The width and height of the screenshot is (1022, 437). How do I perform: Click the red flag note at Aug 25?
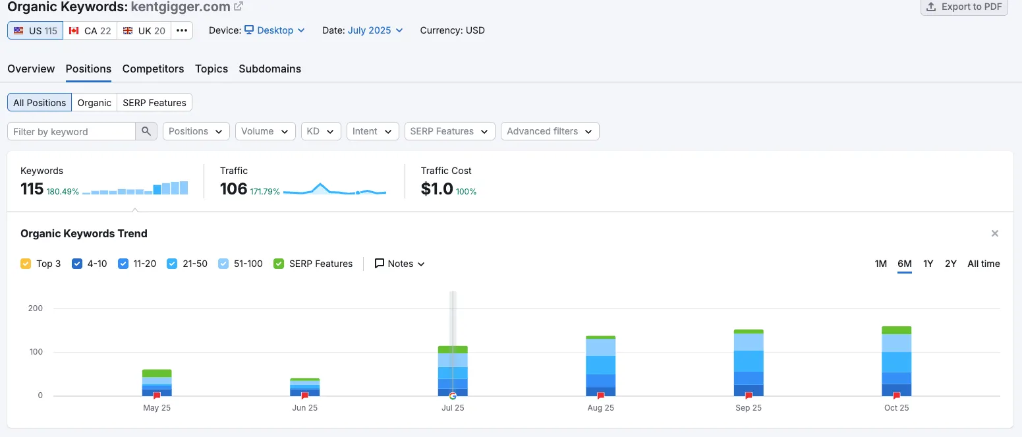point(600,395)
